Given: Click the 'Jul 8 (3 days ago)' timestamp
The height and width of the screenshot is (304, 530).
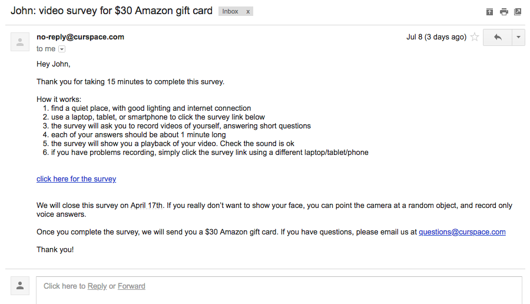Looking at the screenshot, I should pos(436,37).
